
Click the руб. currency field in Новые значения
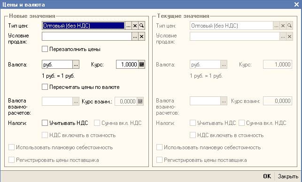(x=57, y=65)
